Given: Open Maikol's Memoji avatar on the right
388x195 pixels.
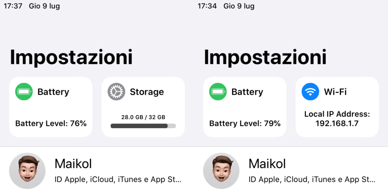Looking at the screenshot, I should (221, 171).
